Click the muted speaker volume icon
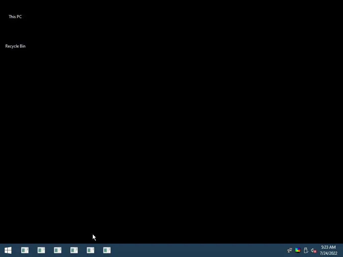Screen dimensions: 343x257 (x=314, y=250)
